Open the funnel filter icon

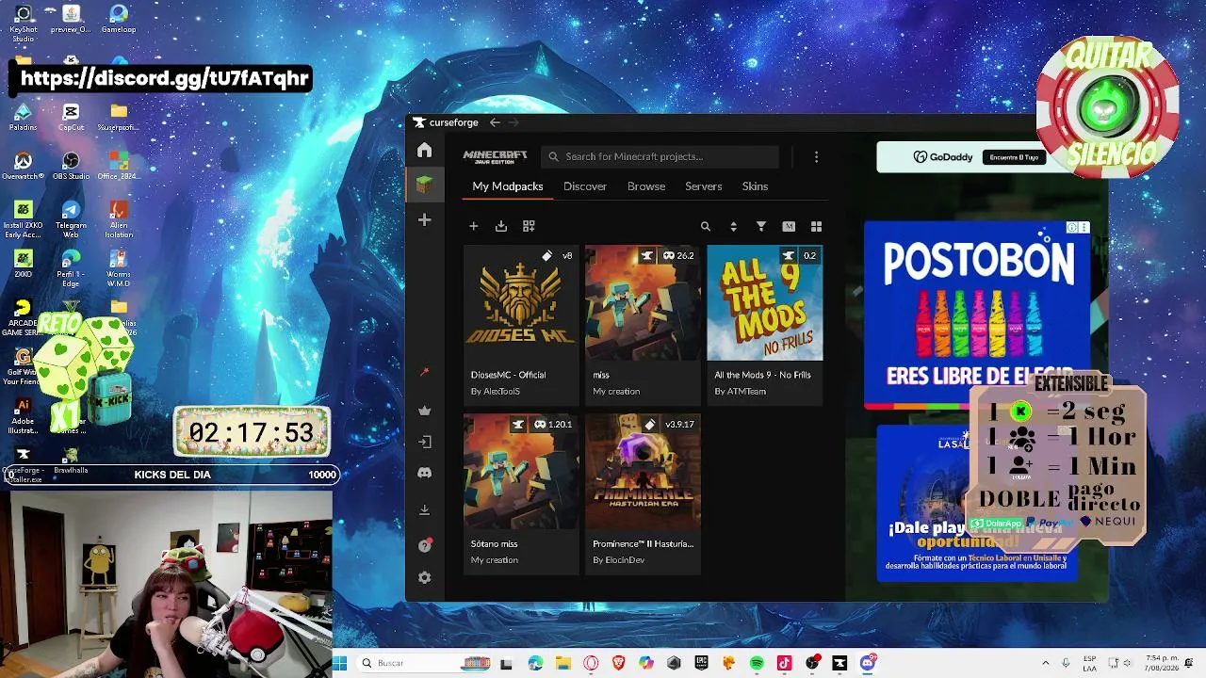coord(761,226)
